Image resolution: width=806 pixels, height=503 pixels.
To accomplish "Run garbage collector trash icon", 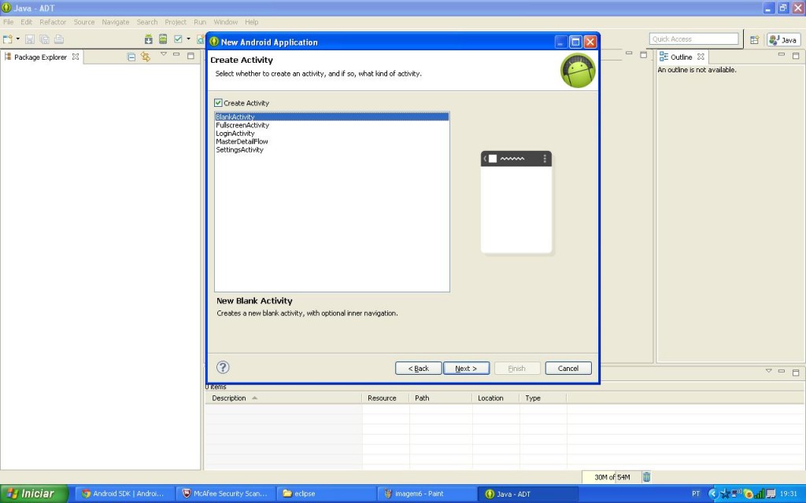I will coord(647,477).
